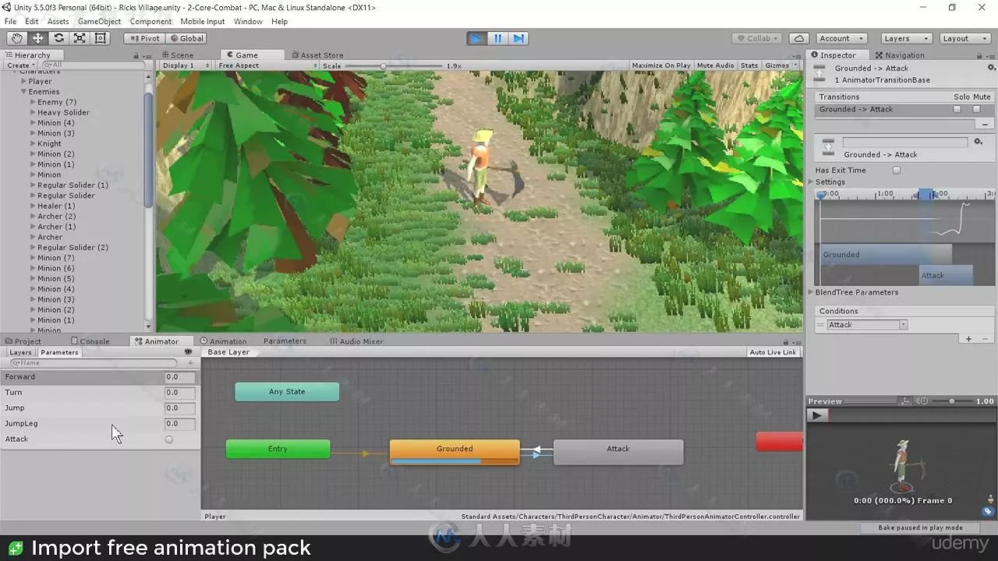Click the Pause button
Viewport: 998px width, 561px height.
click(x=497, y=38)
